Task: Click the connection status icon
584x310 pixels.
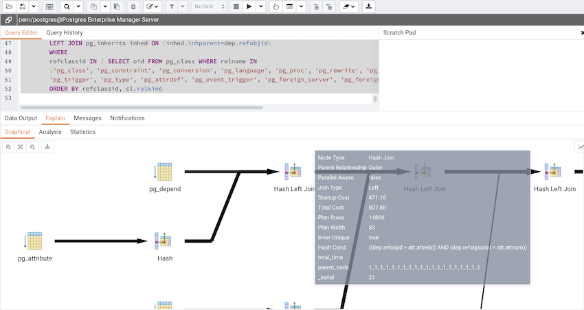Action: (8, 20)
